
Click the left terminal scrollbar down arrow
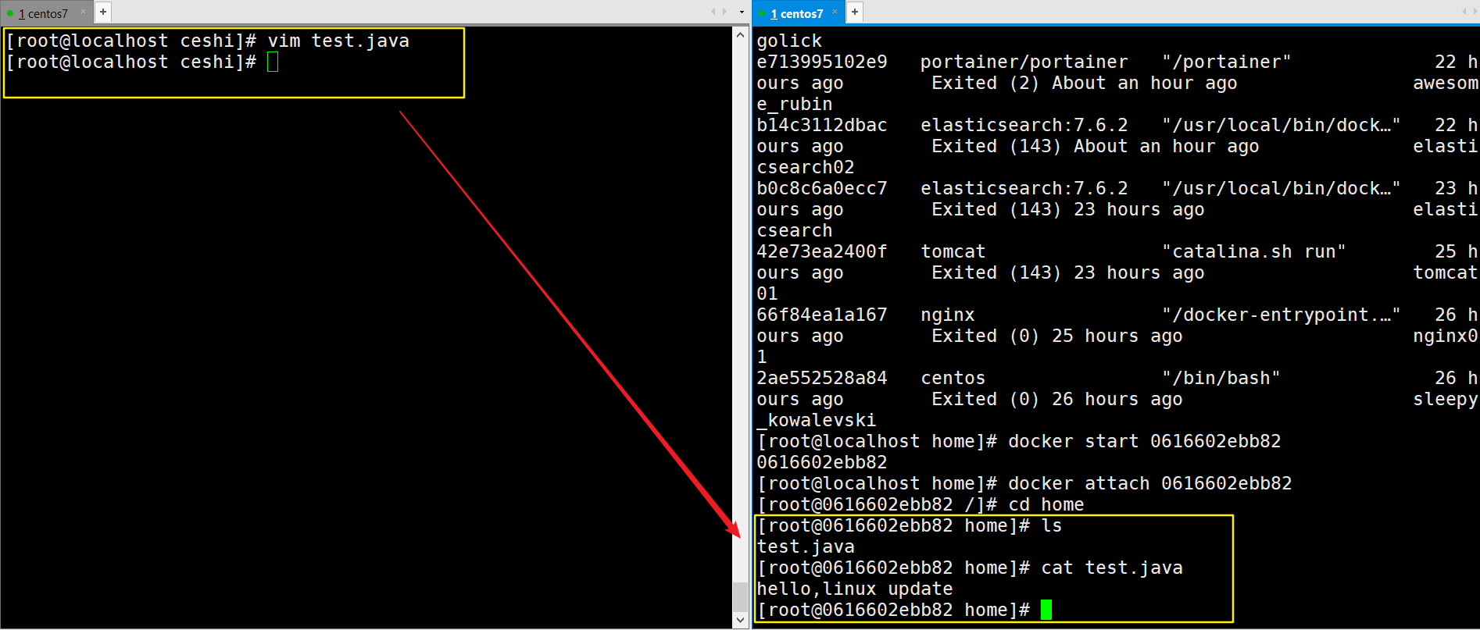(741, 620)
